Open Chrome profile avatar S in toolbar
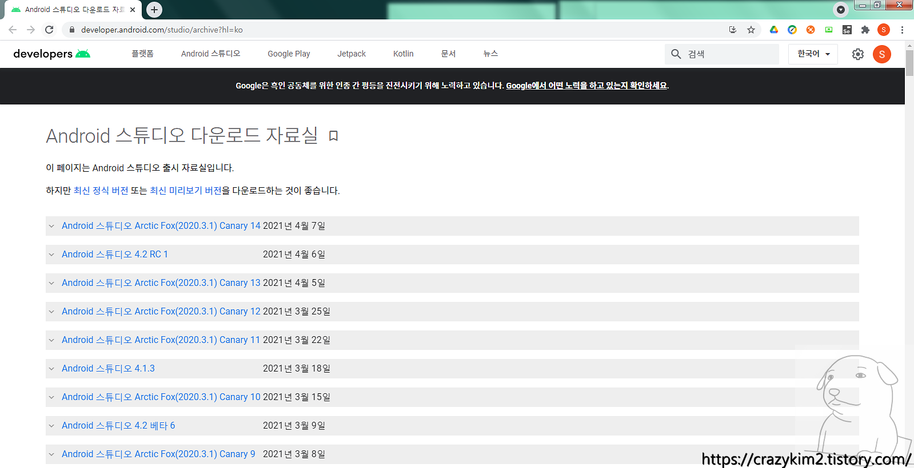This screenshot has width=914, height=468. 884,30
